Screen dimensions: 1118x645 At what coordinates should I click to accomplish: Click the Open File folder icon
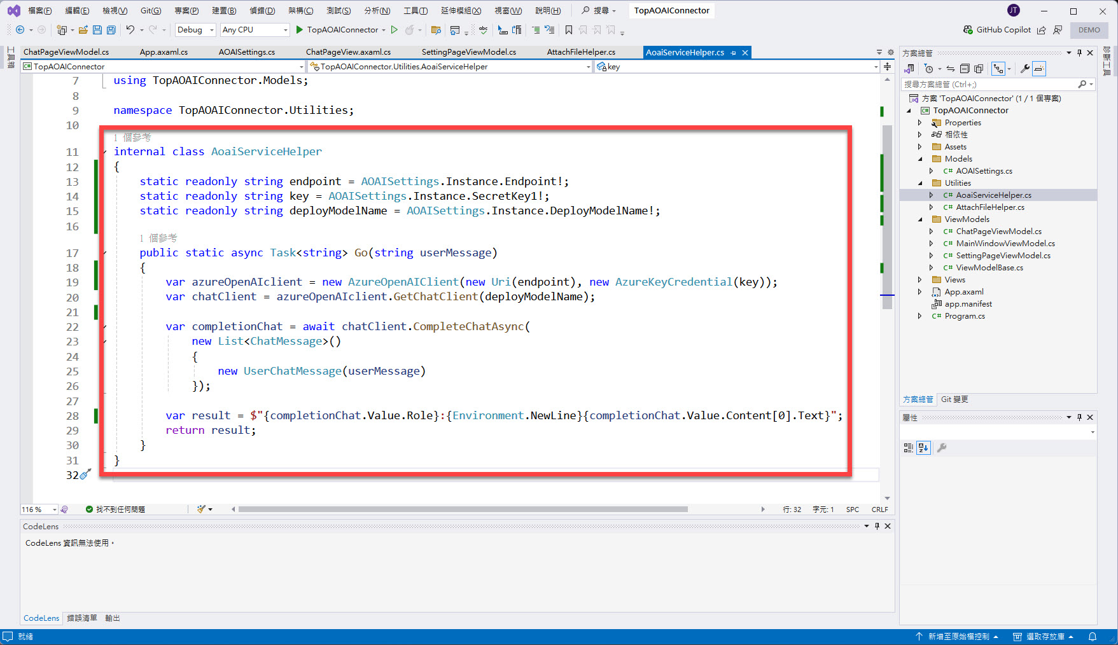pos(83,30)
